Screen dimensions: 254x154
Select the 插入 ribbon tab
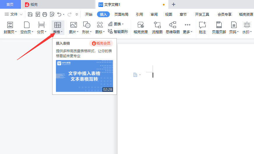(103, 15)
